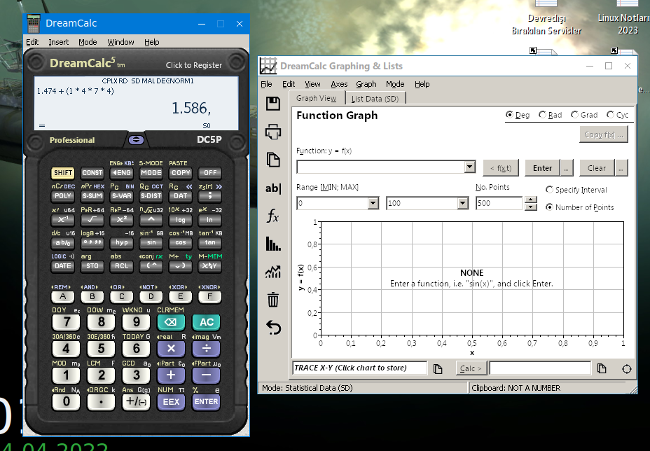Click the Print icon in Graphing sidebar
Viewport: 650px width, 451px height.
tap(273, 132)
